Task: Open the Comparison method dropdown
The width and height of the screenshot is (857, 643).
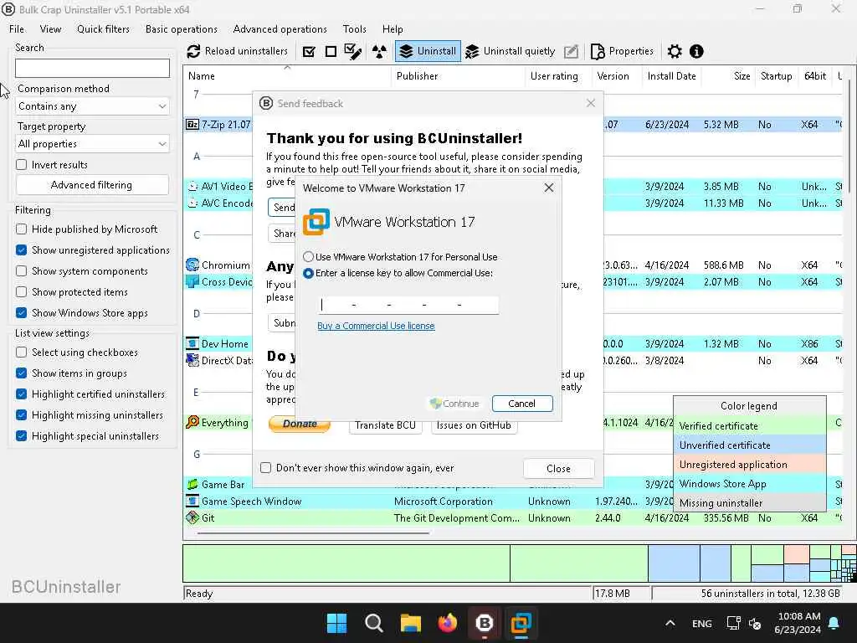Action: 92,106
